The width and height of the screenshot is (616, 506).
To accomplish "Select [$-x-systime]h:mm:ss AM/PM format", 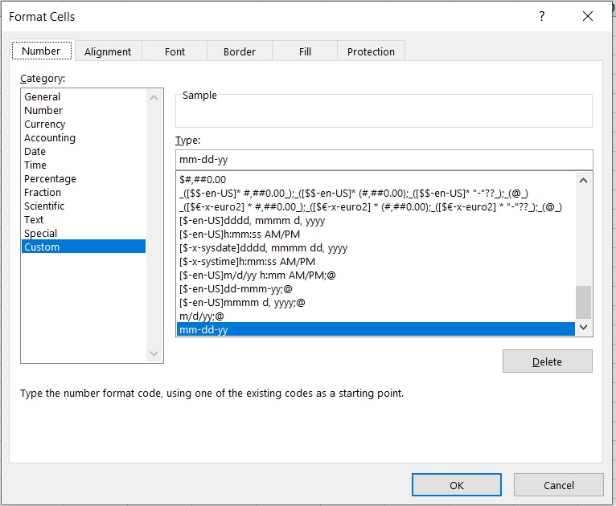I will (x=376, y=261).
